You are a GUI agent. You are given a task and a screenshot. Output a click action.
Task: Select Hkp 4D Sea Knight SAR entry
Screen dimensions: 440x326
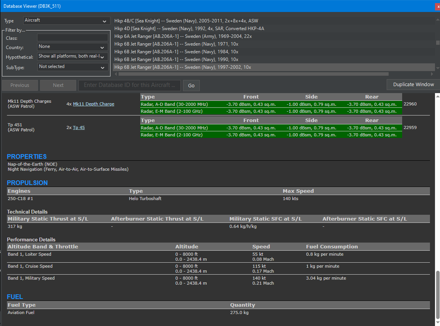point(189,29)
